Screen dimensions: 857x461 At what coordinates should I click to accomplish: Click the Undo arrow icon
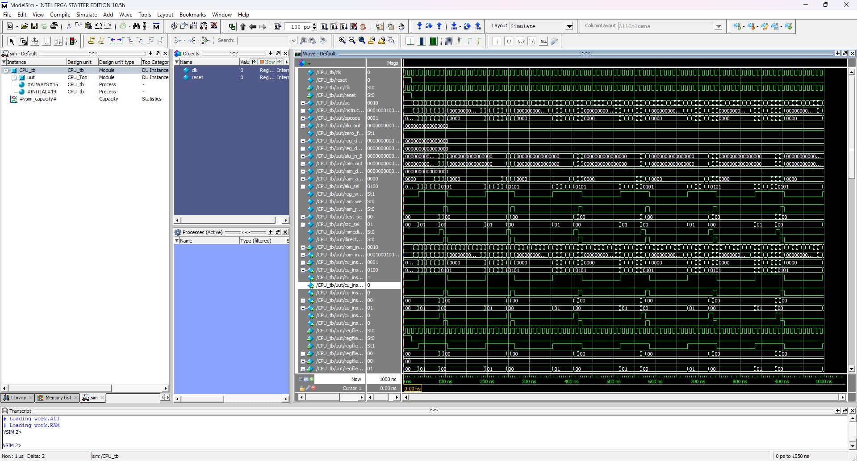(98, 26)
